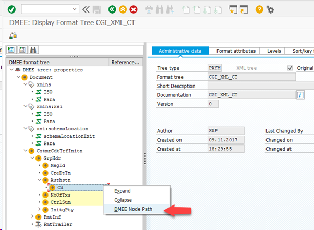Click the binoculars Find icon above tree
This screenshot has width=314, height=230.
coord(33,50)
